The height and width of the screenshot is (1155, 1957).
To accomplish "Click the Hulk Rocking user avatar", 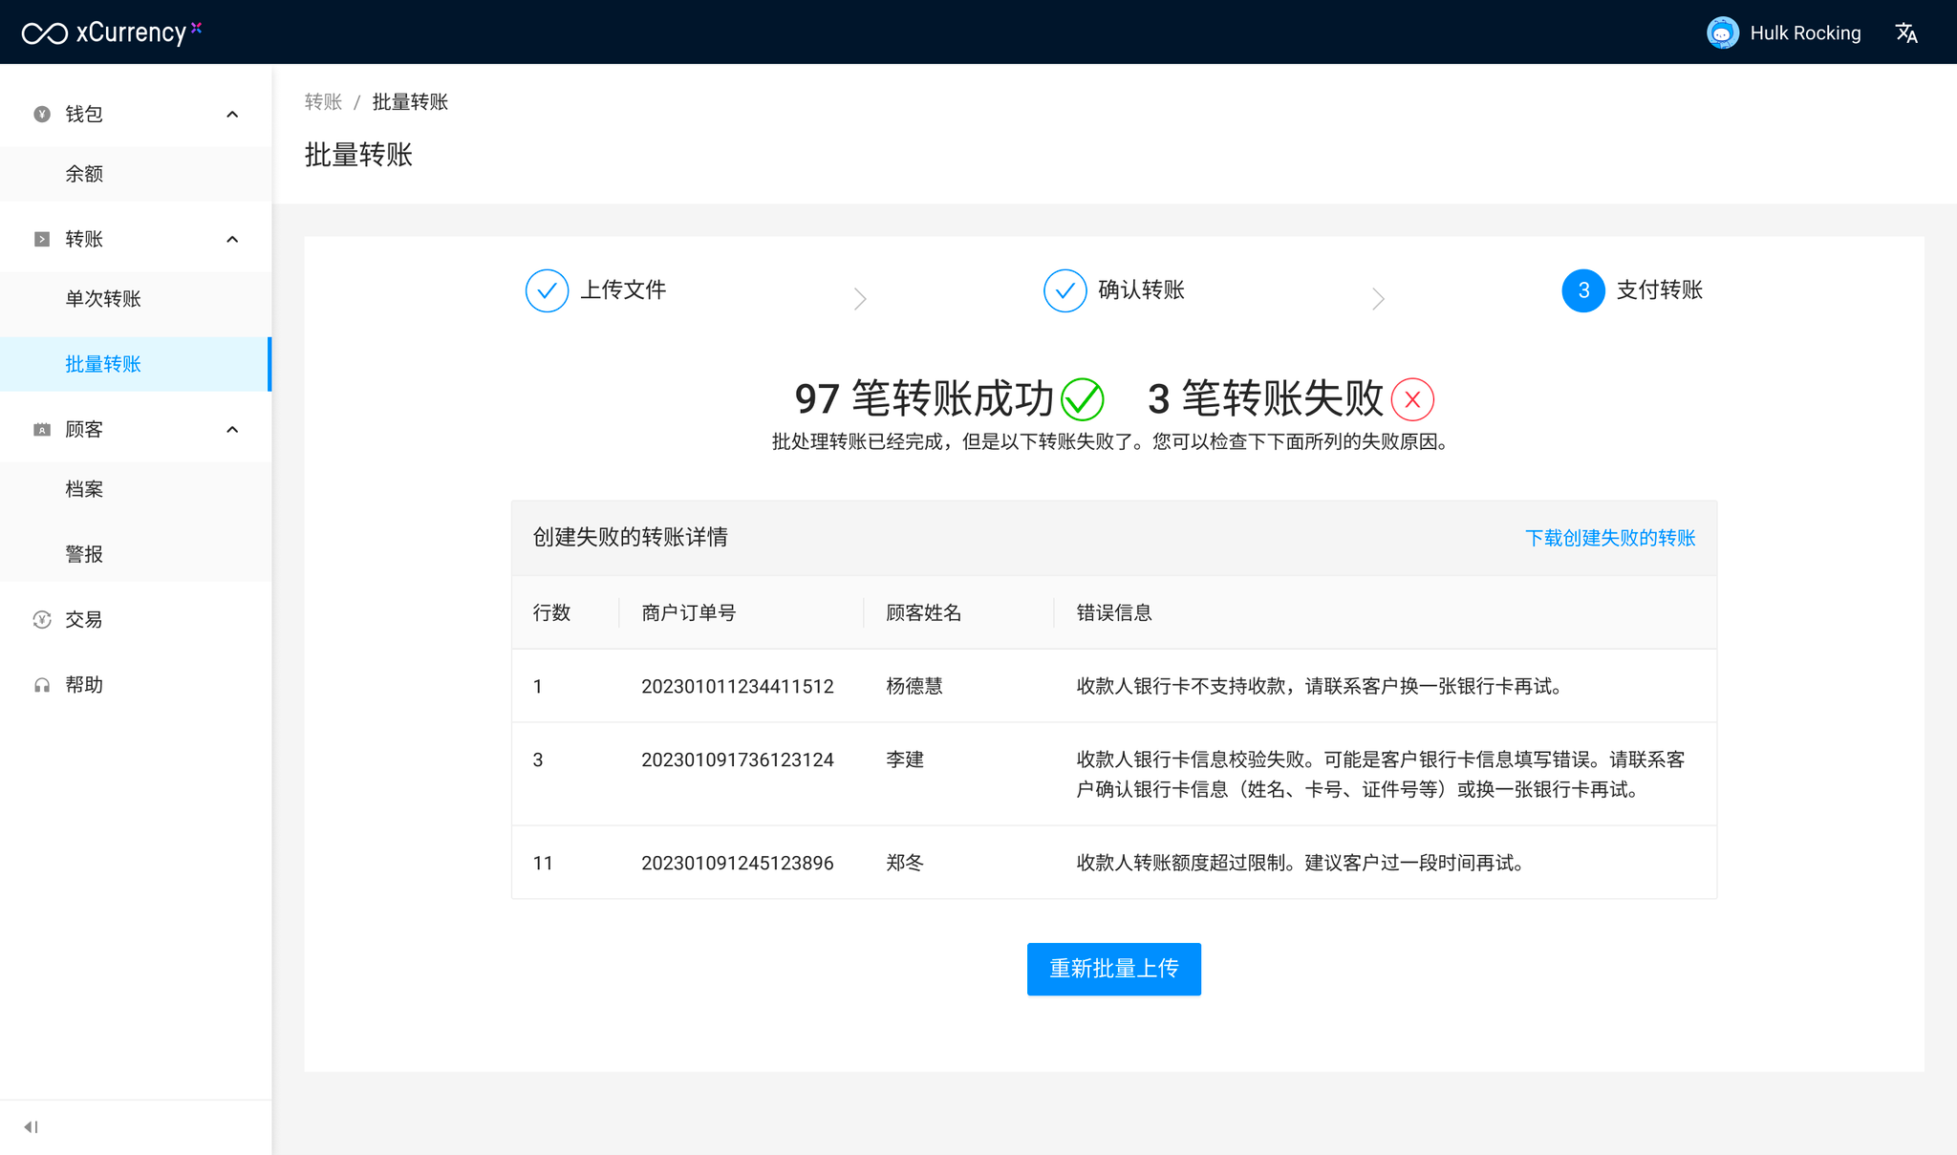I will coord(1722,33).
